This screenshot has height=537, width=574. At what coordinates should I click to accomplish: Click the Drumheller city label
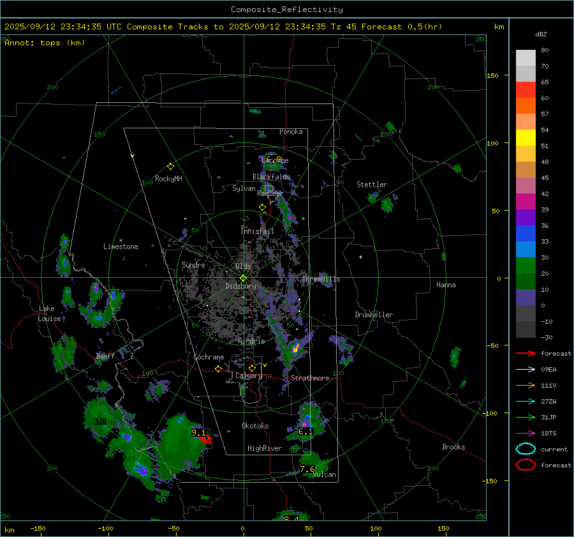click(374, 315)
